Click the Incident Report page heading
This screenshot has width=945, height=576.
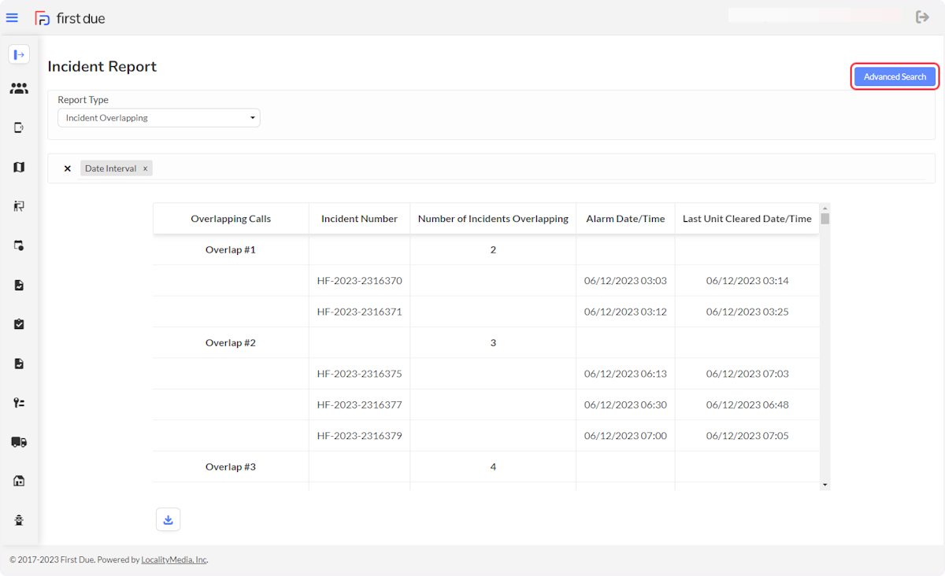tap(102, 67)
